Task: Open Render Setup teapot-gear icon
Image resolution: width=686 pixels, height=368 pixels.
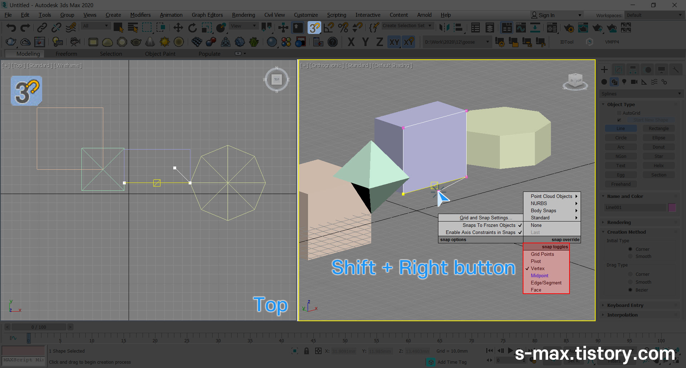Action: pyautogui.click(x=569, y=28)
